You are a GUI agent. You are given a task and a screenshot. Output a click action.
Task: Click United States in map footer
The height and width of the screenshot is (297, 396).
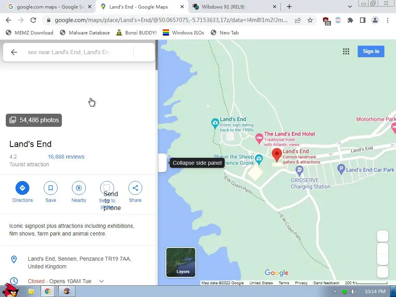pyautogui.click(x=261, y=283)
